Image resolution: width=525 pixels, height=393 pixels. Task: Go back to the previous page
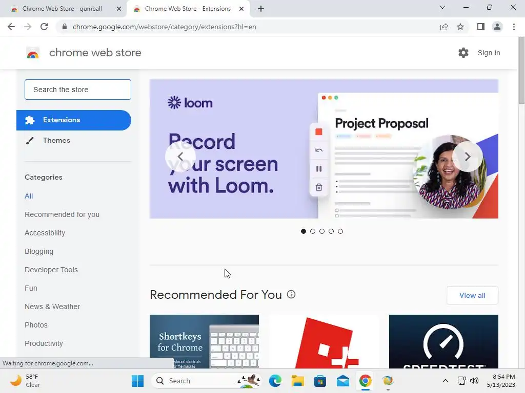(11, 27)
